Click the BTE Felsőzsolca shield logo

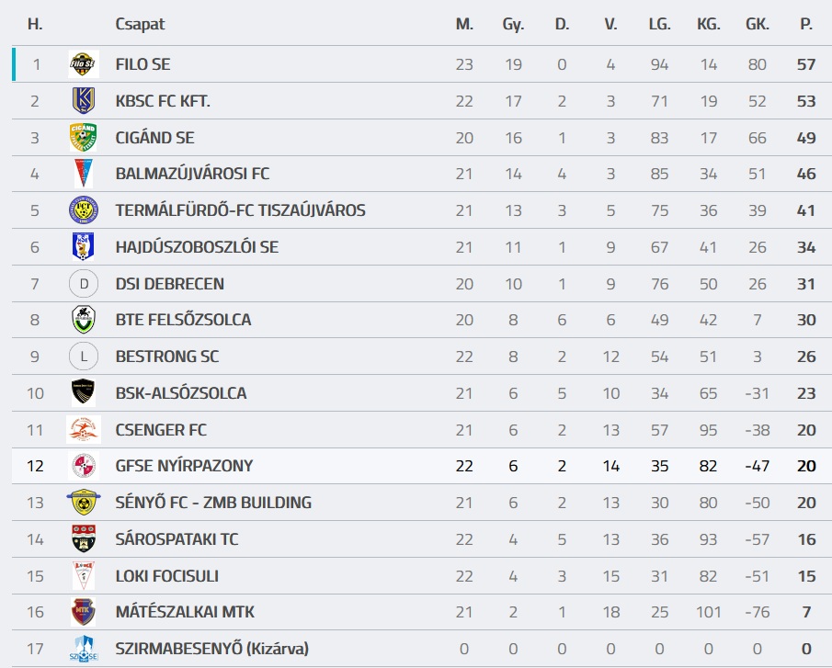[x=84, y=320]
